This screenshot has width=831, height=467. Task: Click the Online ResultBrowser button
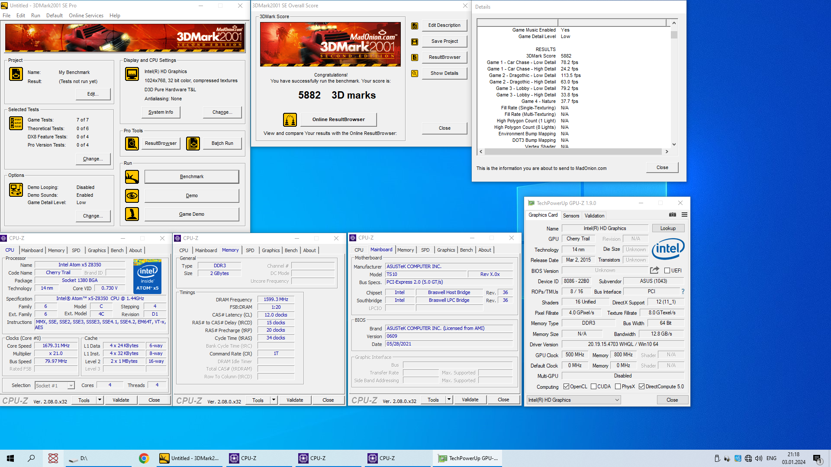pyautogui.click(x=338, y=119)
